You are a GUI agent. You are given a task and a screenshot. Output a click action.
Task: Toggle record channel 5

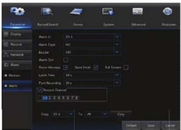coord(63,98)
